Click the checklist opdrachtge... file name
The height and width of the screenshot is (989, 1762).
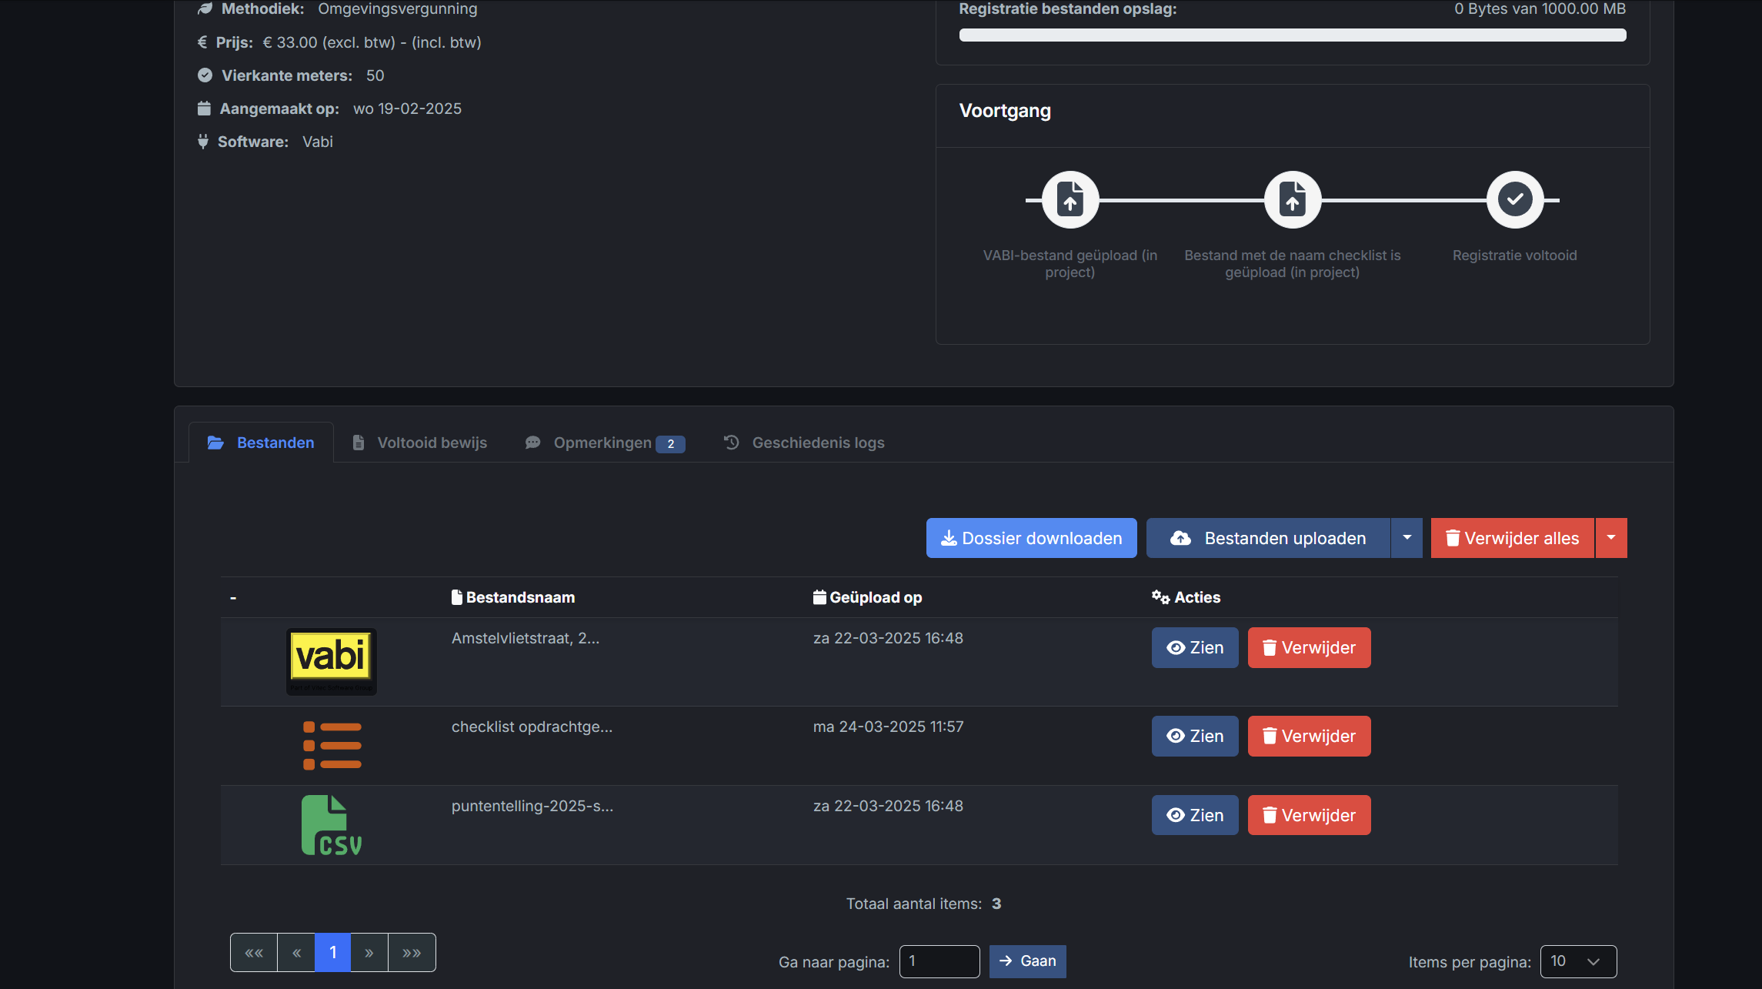(x=532, y=727)
